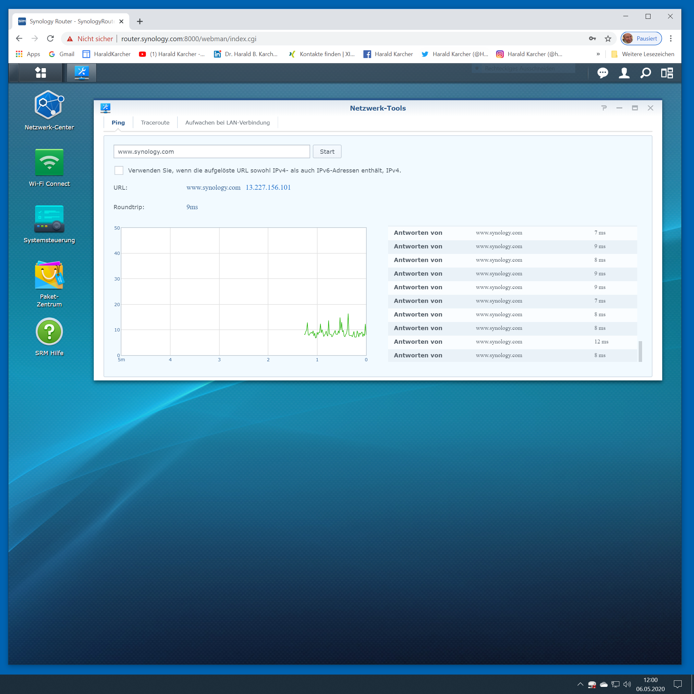Enable the prefer IPv4 checkbox
Image resolution: width=694 pixels, height=694 pixels.
119,170
